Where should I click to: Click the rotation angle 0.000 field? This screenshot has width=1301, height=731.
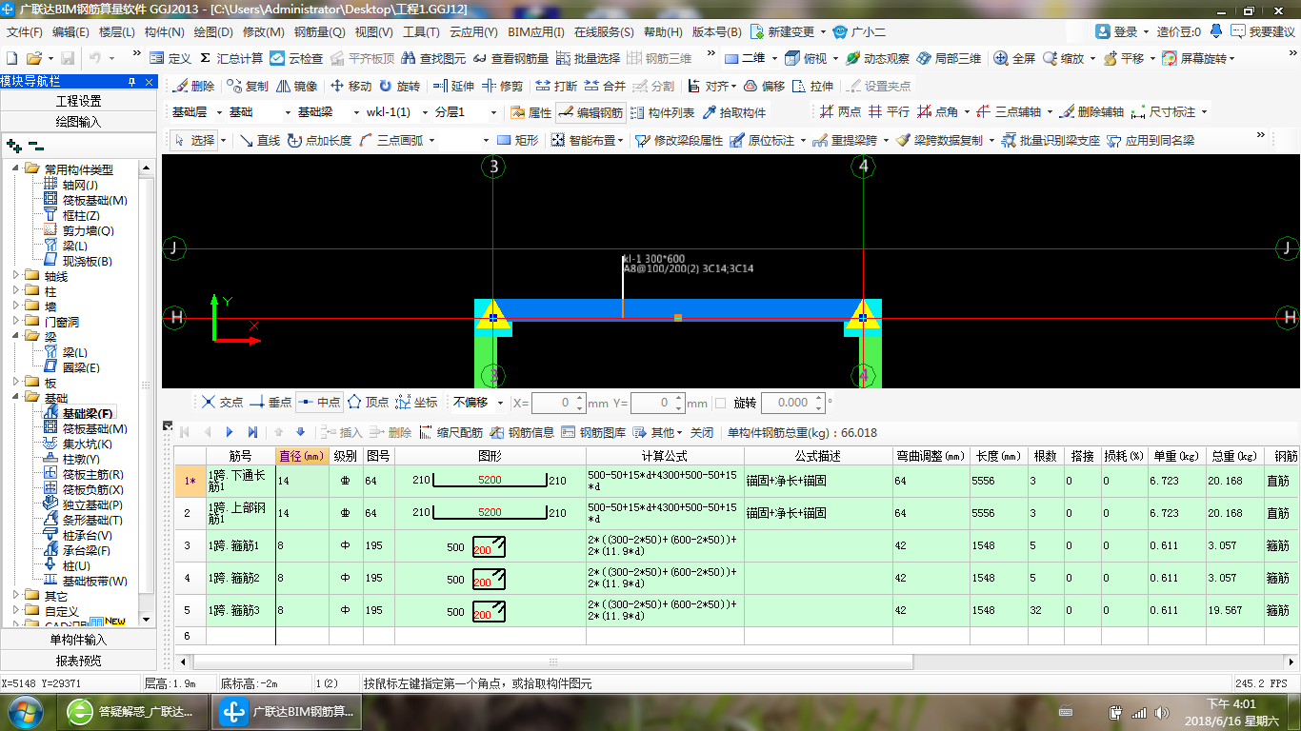click(792, 403)
